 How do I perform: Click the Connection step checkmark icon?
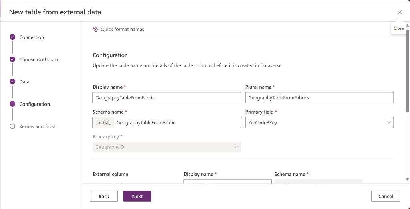(x=12, y=37)
